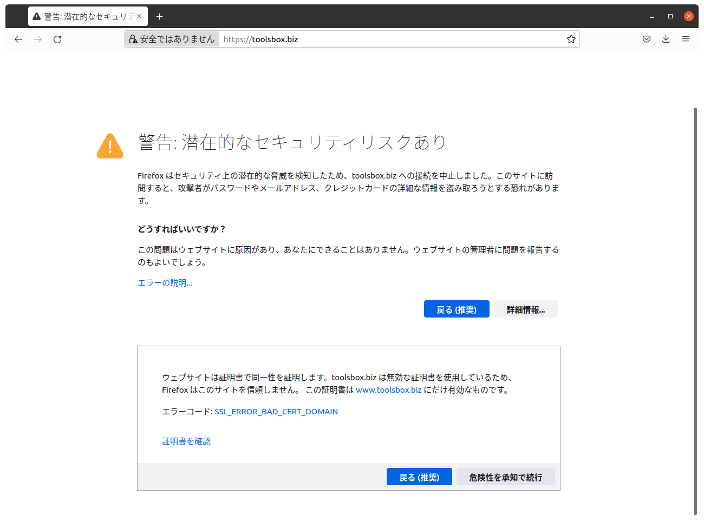Click the 詳細情報... button
The height and width of the screenshot is (522, 704).
coord(526,309)
